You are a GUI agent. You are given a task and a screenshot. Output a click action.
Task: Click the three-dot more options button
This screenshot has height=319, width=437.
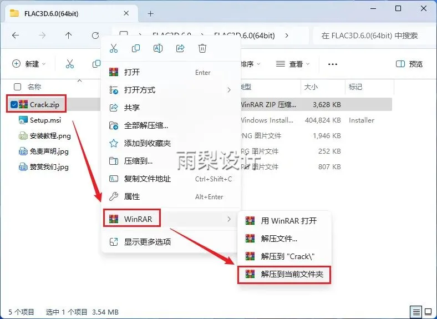click(333, 64)
